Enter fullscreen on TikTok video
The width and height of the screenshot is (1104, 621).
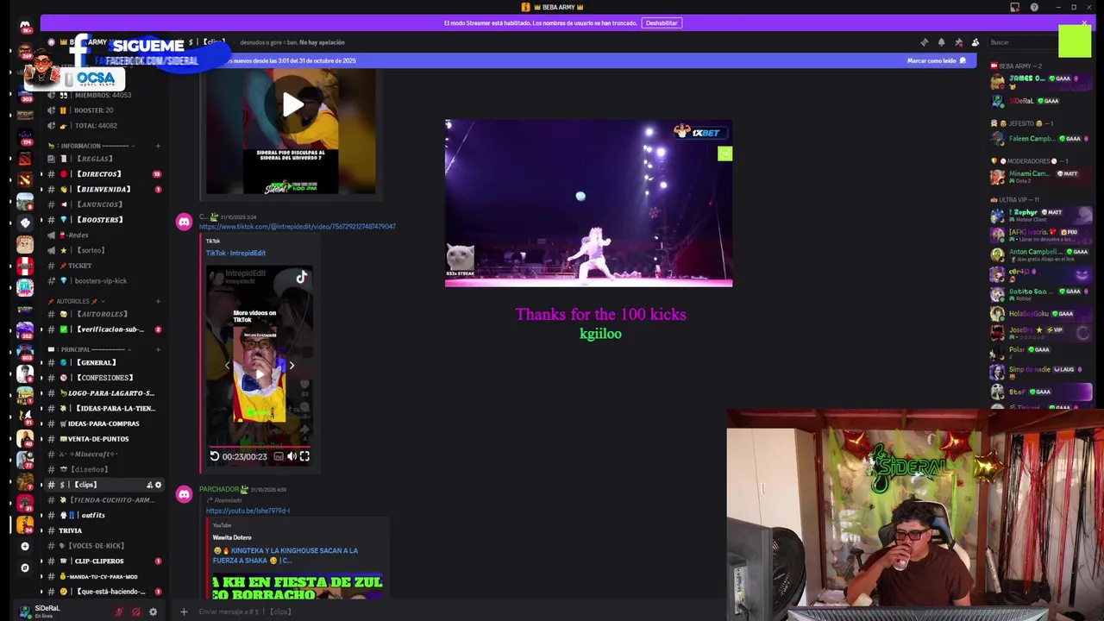point(304,456)
